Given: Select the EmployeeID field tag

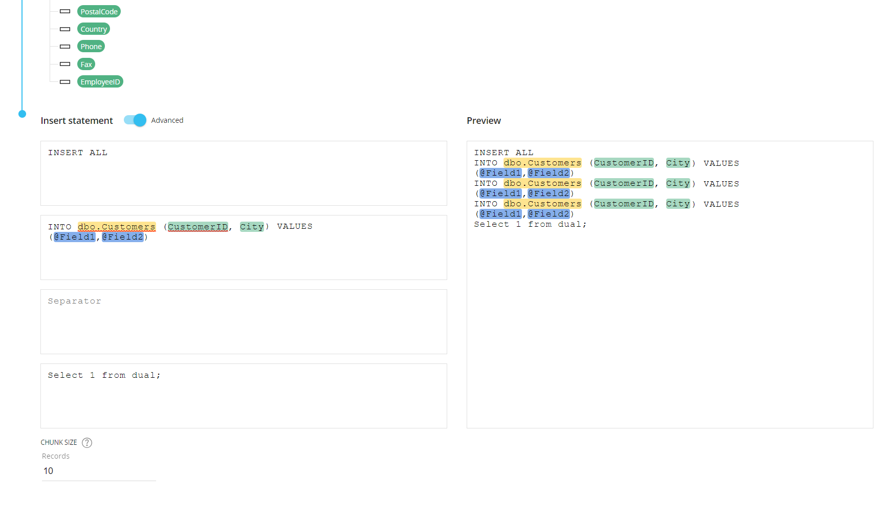Looking at the screenshot, I should [x=100, y=82].
